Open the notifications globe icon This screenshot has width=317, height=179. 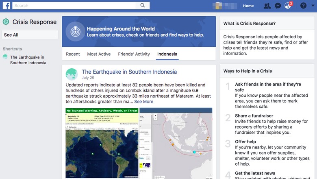288,5
